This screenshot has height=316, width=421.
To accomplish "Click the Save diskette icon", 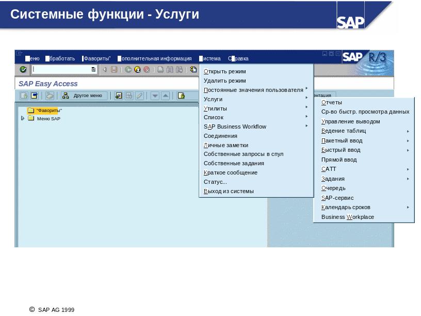I will (x=114, y=70).
